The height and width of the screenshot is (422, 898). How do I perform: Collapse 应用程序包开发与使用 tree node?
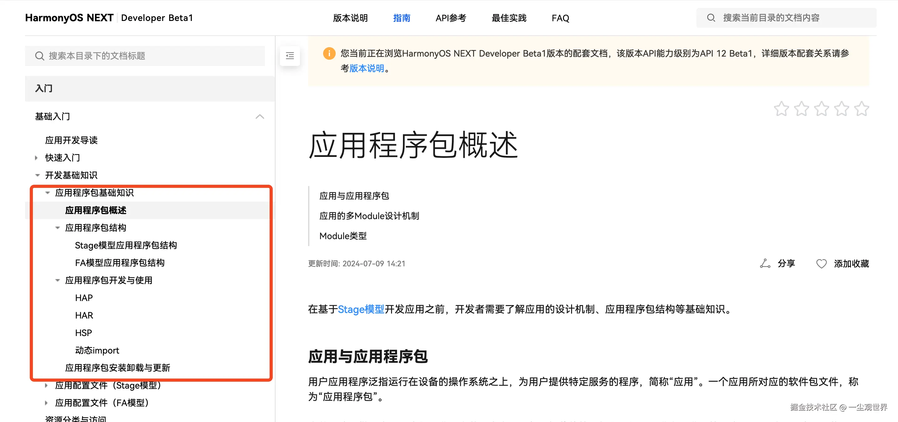point(58,280)
